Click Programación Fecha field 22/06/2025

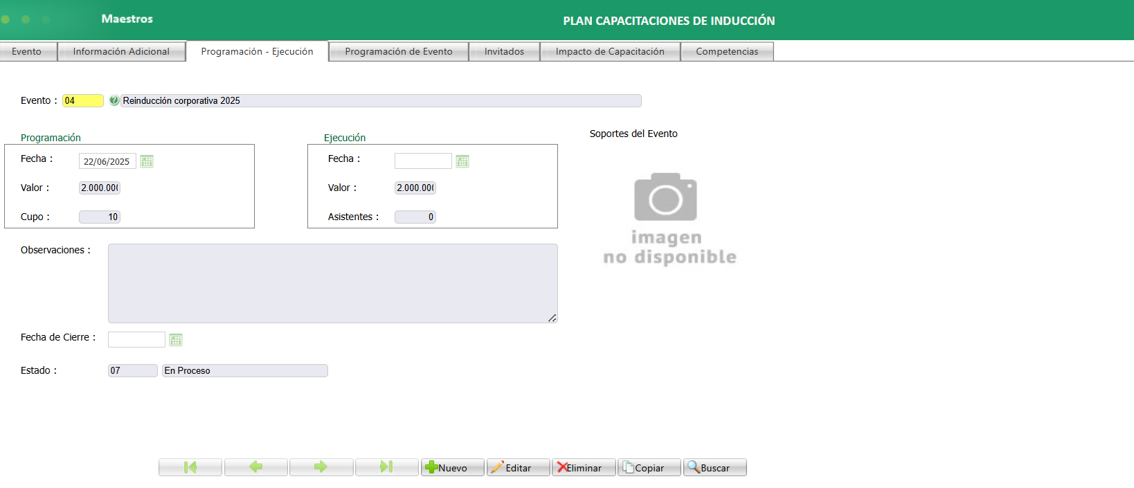coord(107,161)
